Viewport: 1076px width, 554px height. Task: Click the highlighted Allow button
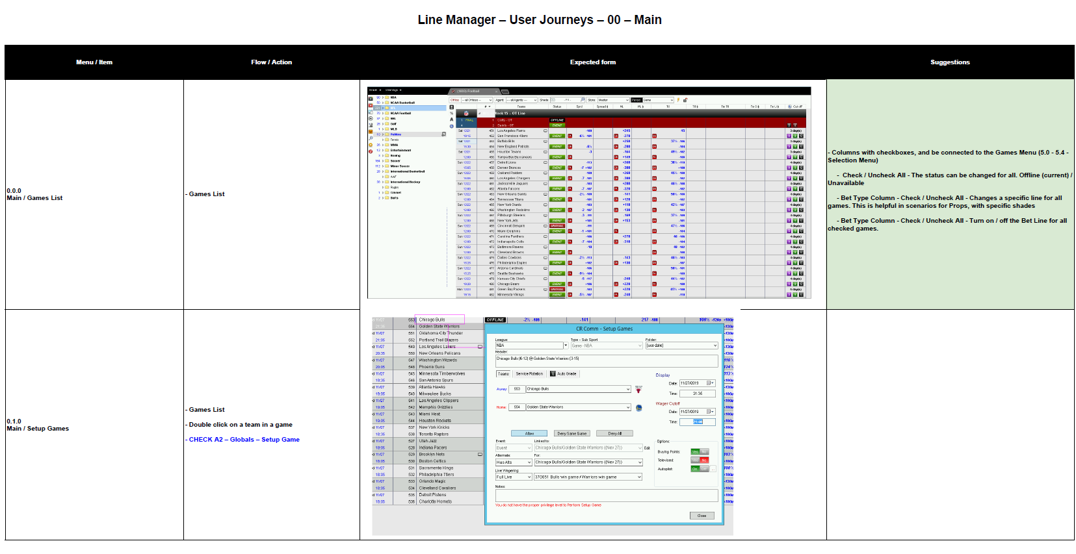point(529,433)
